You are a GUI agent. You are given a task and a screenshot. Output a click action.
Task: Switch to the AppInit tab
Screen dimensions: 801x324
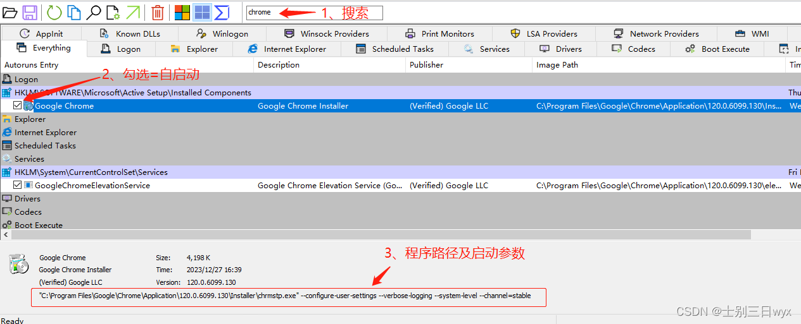(41, 33)
